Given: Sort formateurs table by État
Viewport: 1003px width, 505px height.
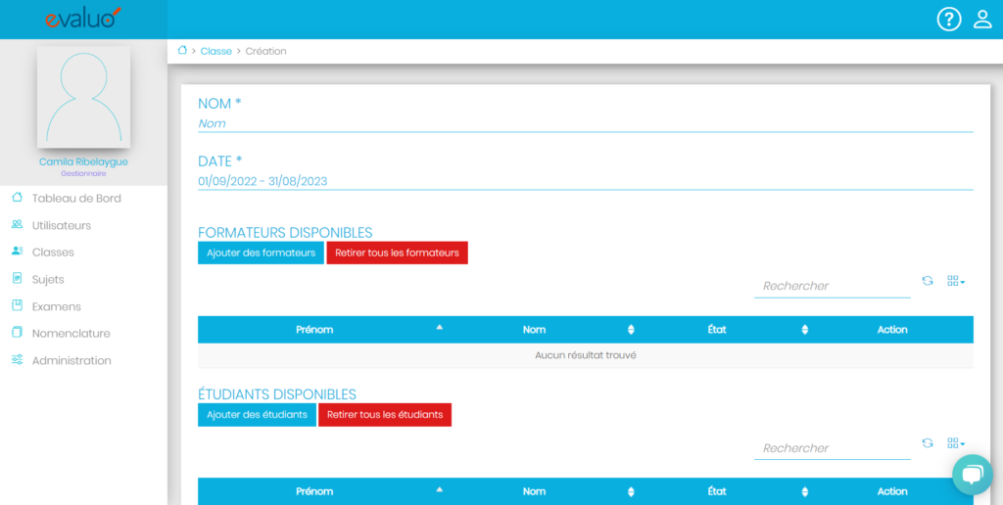Looking at the screenshot, I should [x=717, y=330].
